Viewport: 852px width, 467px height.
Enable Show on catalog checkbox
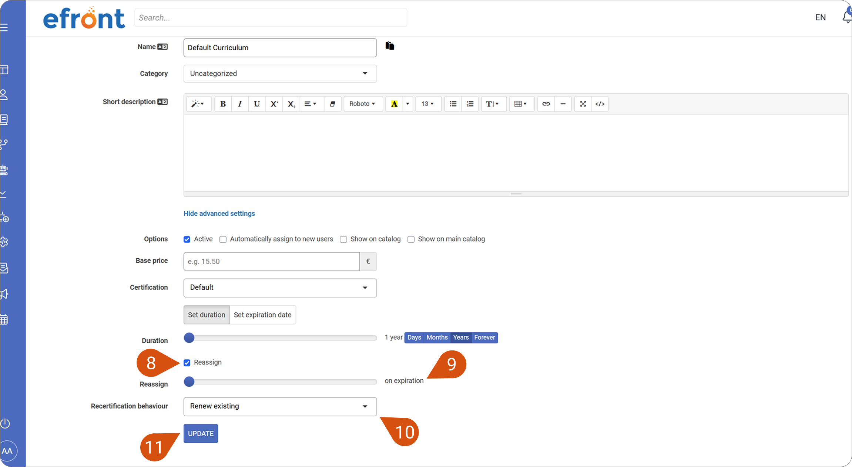[343, 239]
